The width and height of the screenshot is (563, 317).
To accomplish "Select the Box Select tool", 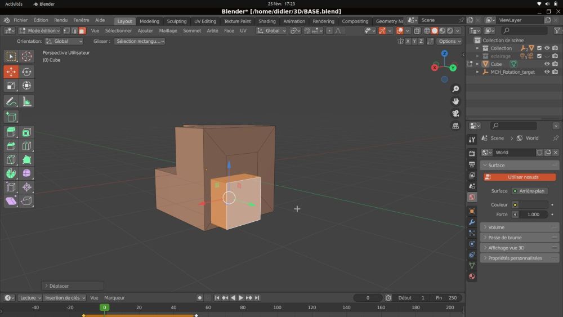I will 11,56.
